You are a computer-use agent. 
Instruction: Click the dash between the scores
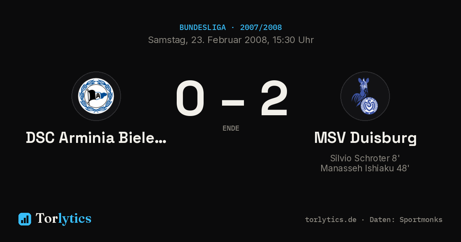233,102
